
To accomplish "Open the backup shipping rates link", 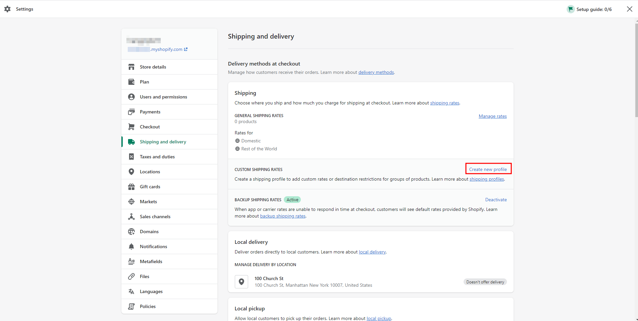I will pos(283,216).
